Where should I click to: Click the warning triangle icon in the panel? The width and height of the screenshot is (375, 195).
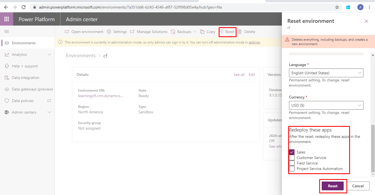[287, 39]
